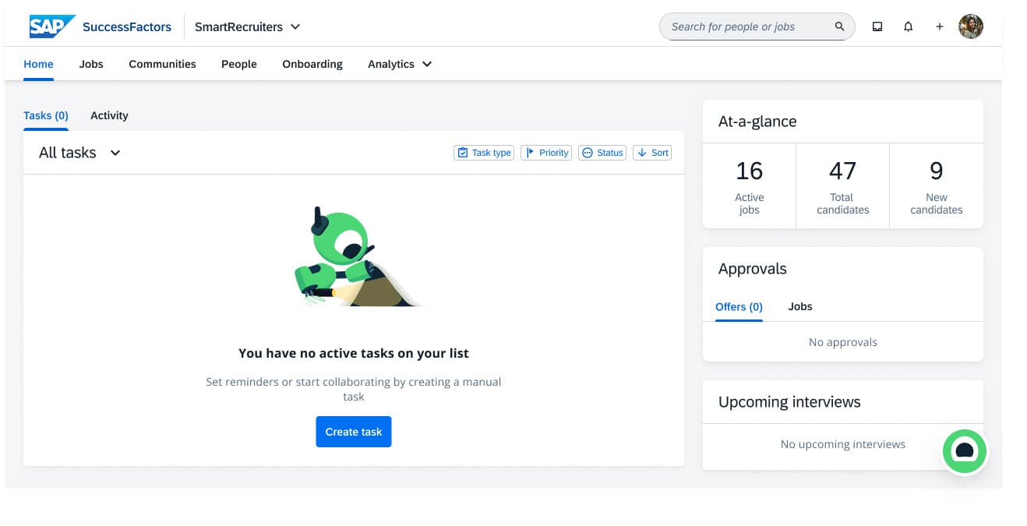Open the green chat assistant bubble
The image size is (1027, 526).
(965, 450)
